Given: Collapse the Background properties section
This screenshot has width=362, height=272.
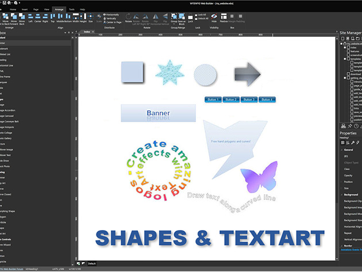Looking at the screenshot, I should pyautogui.click(x=342, y=194).
